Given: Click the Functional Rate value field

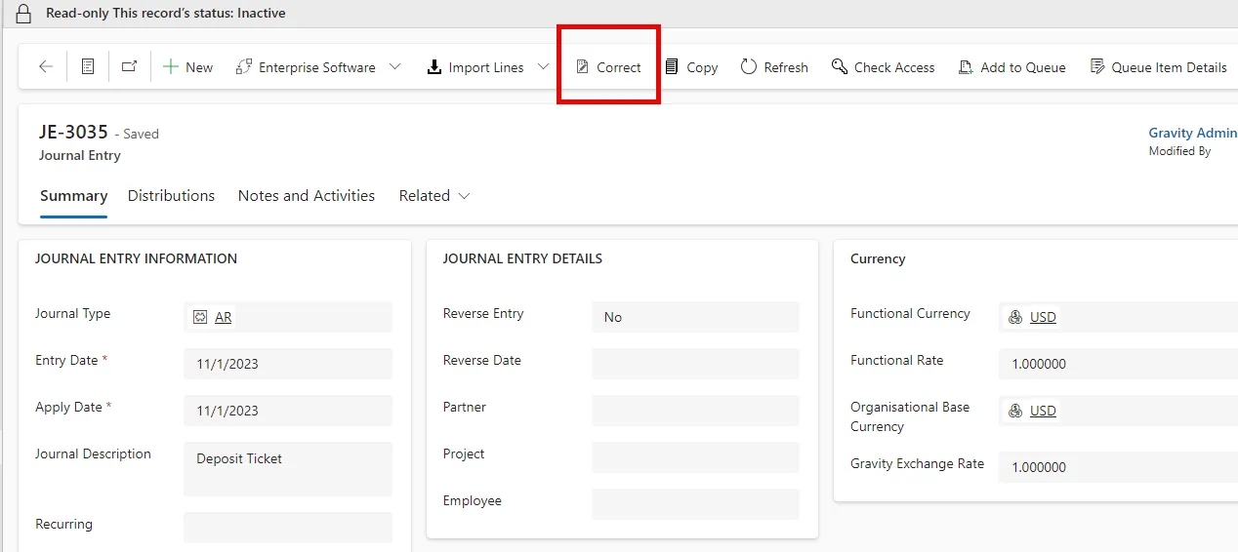Looking at the screenshot, I should tap(1118, 364).
